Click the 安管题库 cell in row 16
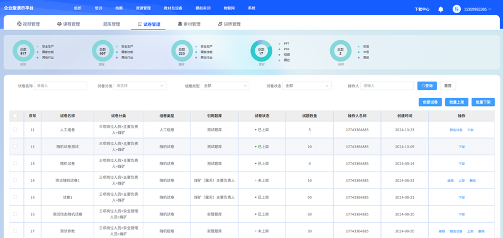 [x=214, y=214]
